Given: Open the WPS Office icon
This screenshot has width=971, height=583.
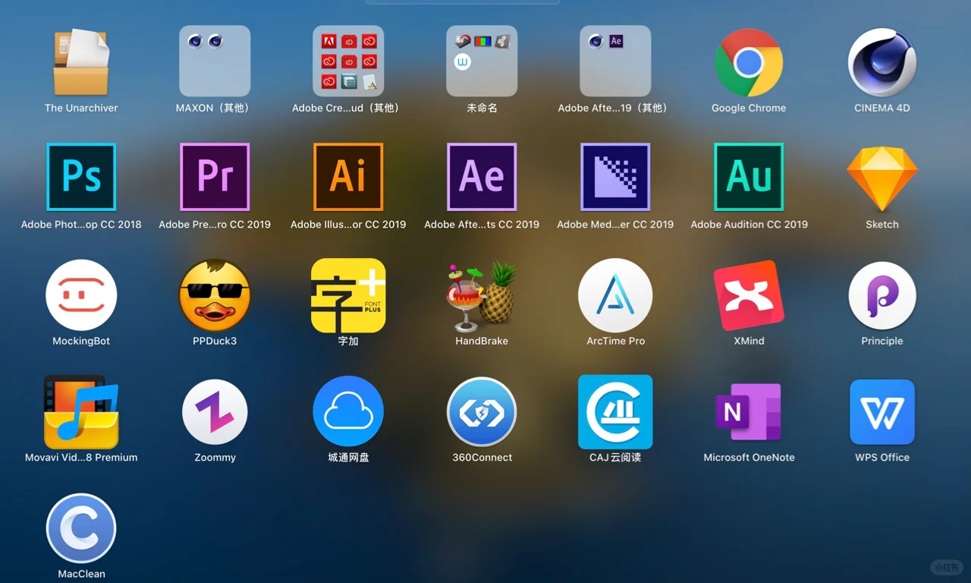Looking at the screenshot, I should point(882,412).
